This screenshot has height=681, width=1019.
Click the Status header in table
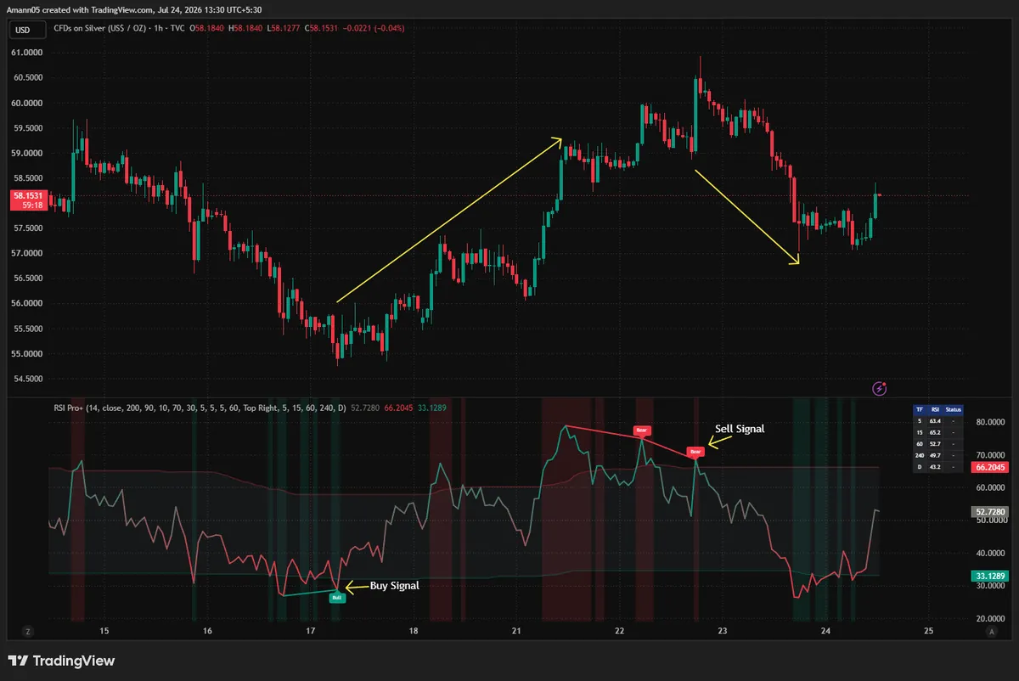point(954,409)
